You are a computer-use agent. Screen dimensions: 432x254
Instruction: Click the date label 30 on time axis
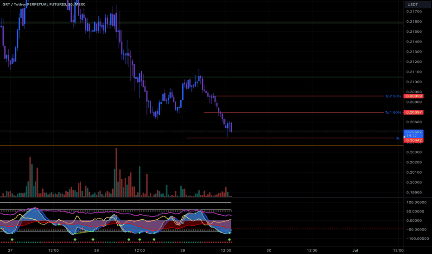pyautogui.click(x=269, y=250)
